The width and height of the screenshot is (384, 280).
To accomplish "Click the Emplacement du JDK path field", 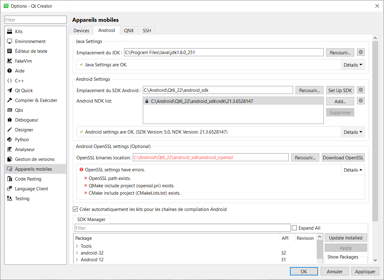I will coord(224,52).
